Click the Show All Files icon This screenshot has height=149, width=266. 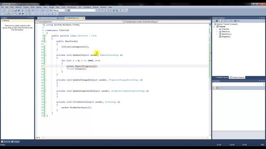click(x=221, y=21)
